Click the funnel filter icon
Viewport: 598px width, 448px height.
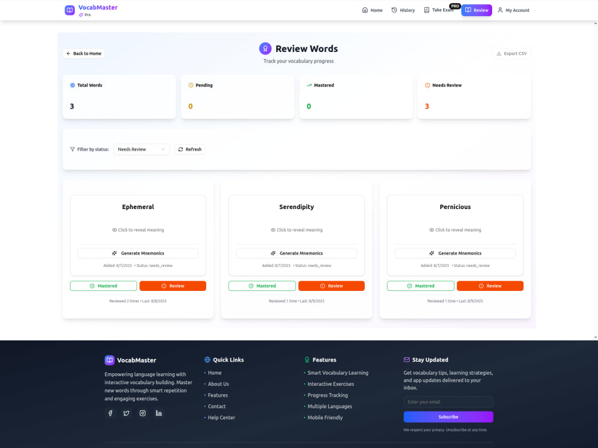tap(72, 149)
